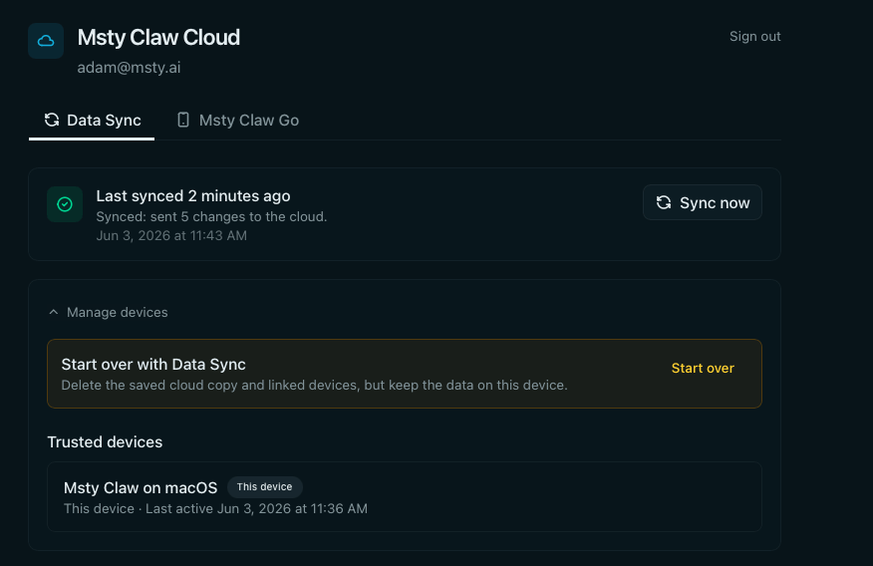This screenshot has height=566, width=873.
Task: Start a sync with Sync now
Action: [x=702, y=202]
